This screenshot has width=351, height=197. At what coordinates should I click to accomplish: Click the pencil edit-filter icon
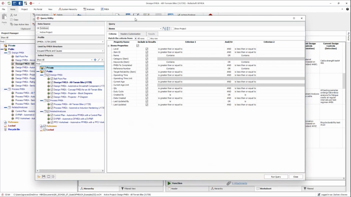tap(99, 60)
